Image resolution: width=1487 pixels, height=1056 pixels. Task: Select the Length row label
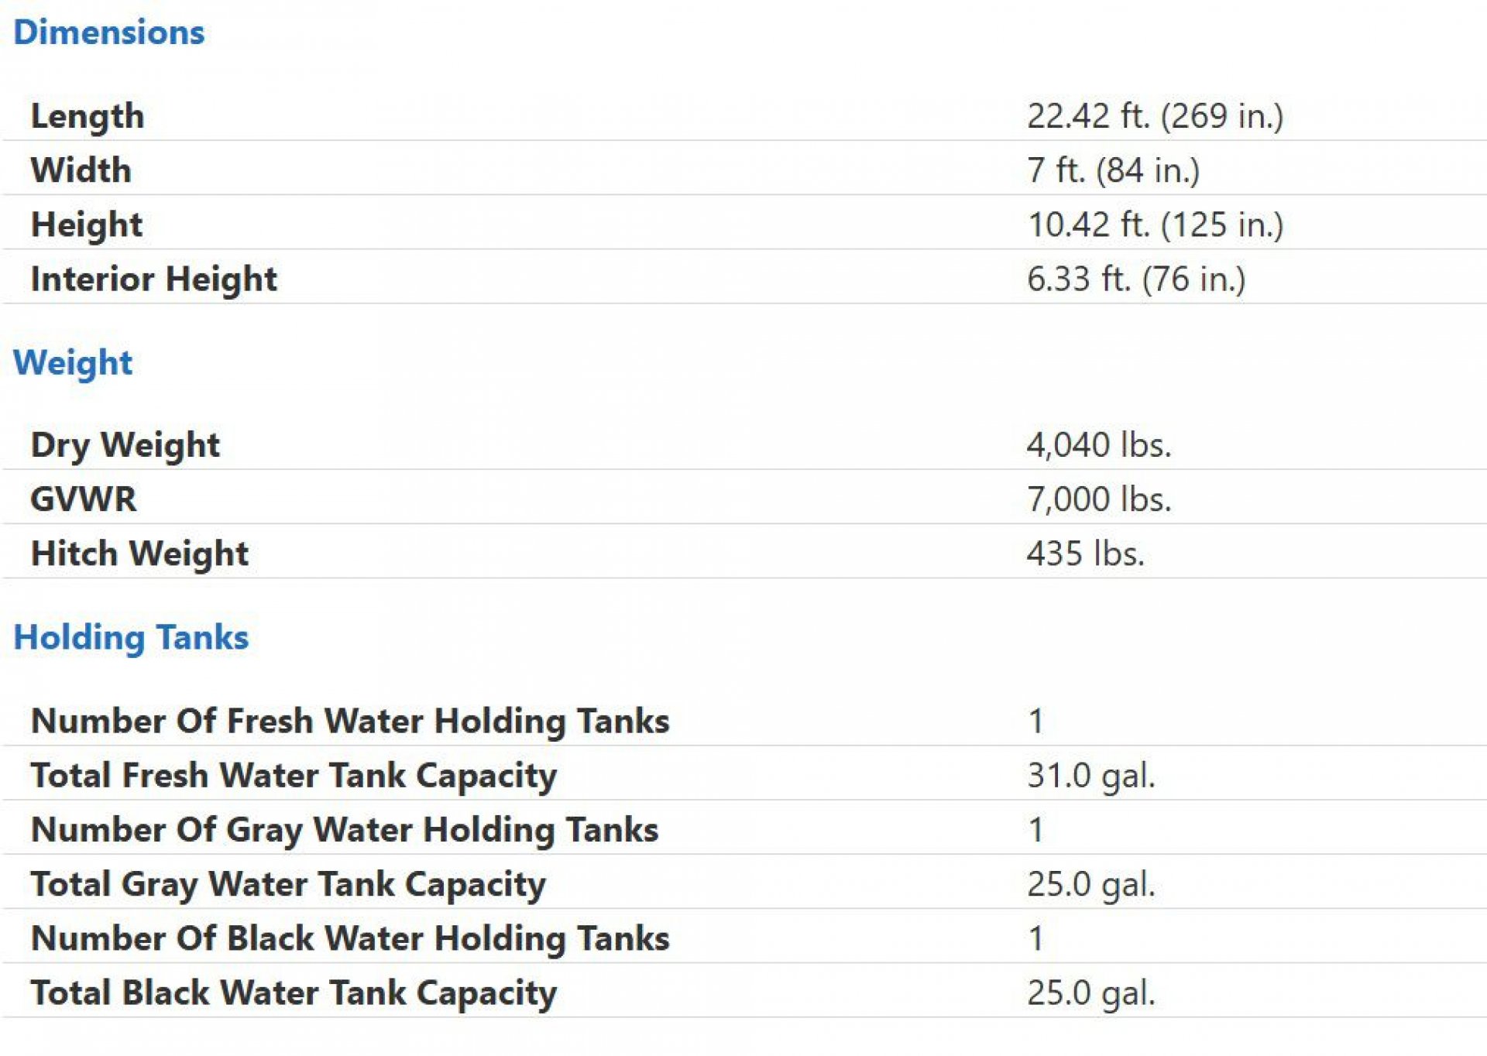88,117
